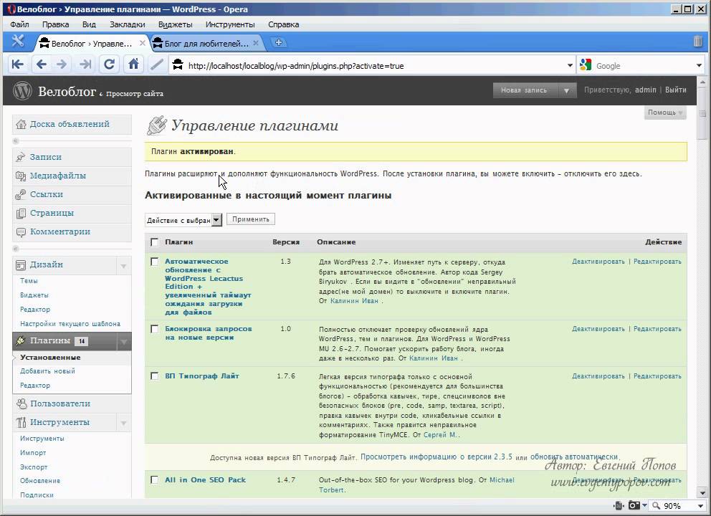
Task: Open the Действие с выбранными dropdown
Action: click(183, 220)
